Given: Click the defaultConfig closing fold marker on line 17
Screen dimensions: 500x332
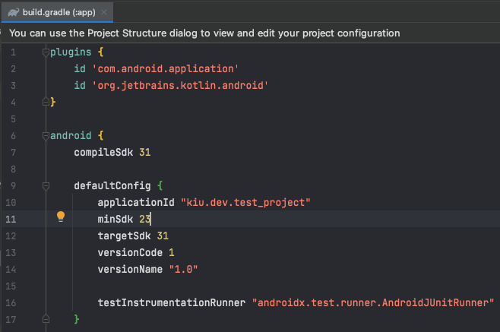Looking at the screenshot, I should pyautogui.click(x=46, y=319).
